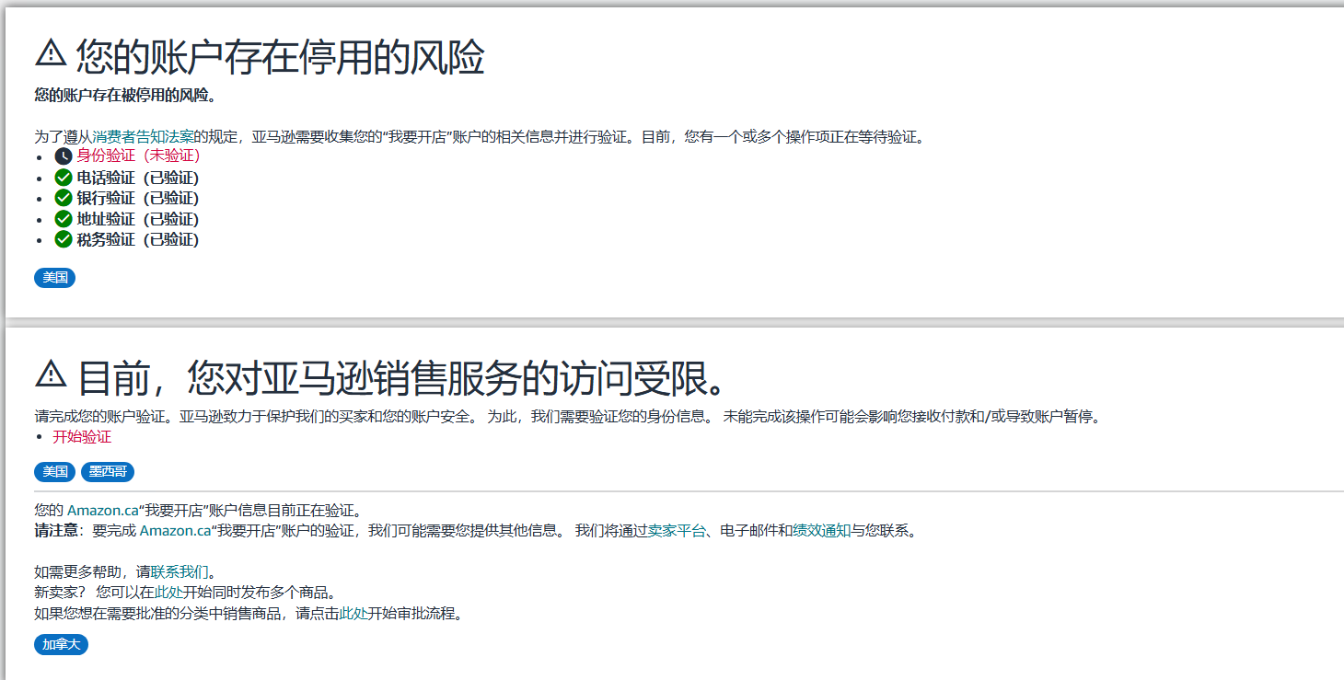
Task: Click 税务验证（已验证）text
Action: tap(138, 239)
